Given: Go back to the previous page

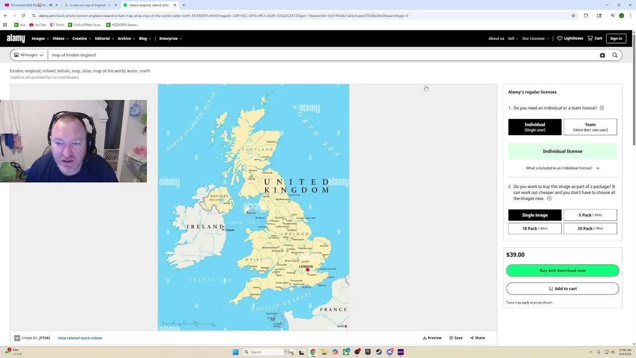Looking at the screenshot, I should 5,15.
